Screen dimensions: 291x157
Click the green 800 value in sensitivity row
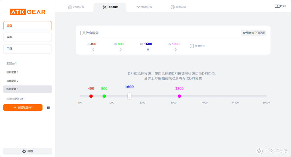121,44
